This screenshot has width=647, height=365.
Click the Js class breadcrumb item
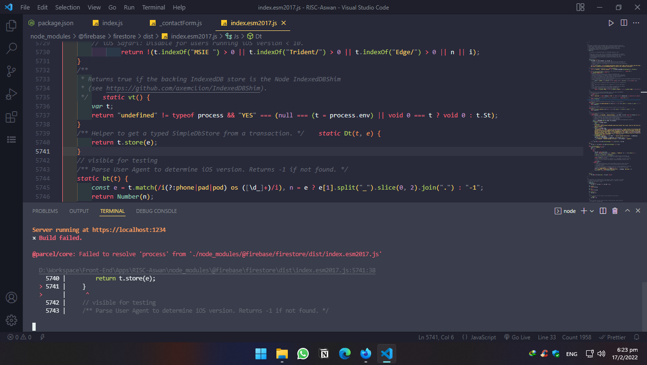click(x=231, y=36)
